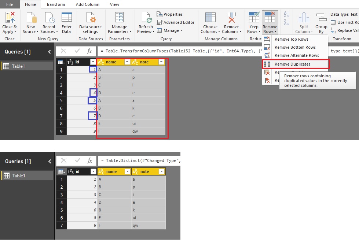The height and width of the screenshot is (240, 359).
Task: Sort descending with the Z-A icon
Action: (x=286, y=22)
